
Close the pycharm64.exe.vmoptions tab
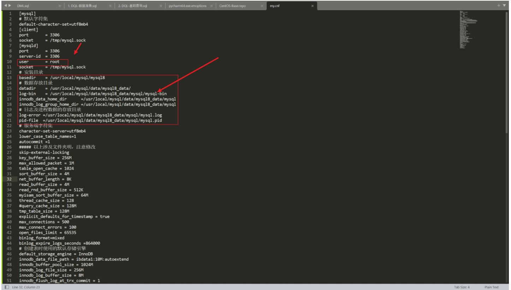[212, 6]
